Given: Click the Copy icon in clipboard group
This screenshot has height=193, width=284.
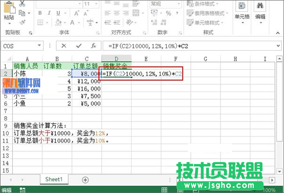Looking at the screenshot, I should click(x=22, y=13).
